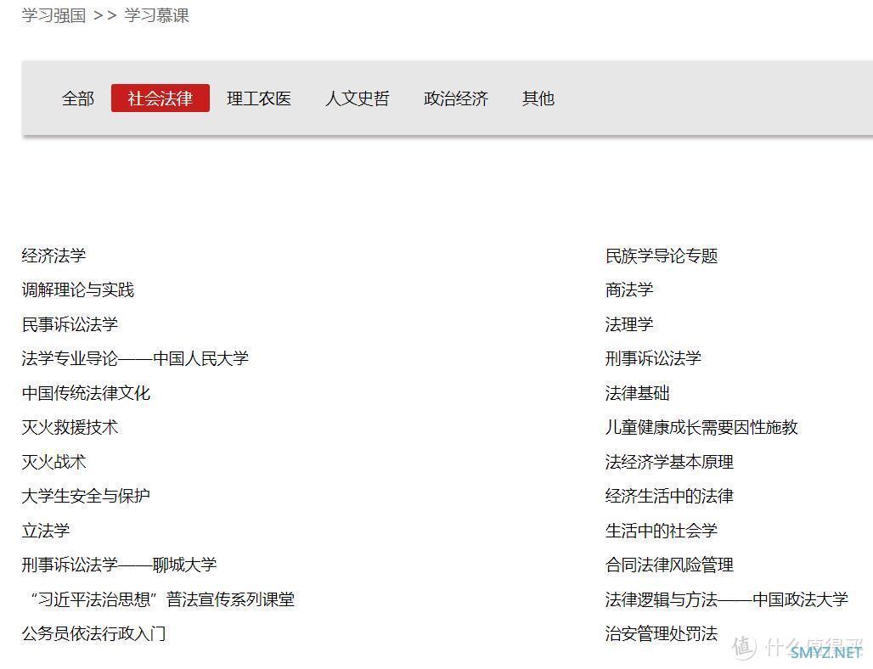
Task: Click 学习慕课 breadcrumb link
Action: click(x=156, y=15)
